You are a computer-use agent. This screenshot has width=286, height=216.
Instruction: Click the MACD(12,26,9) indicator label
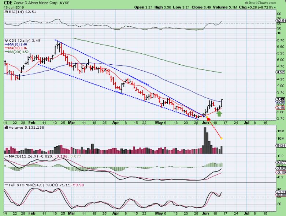23,156
